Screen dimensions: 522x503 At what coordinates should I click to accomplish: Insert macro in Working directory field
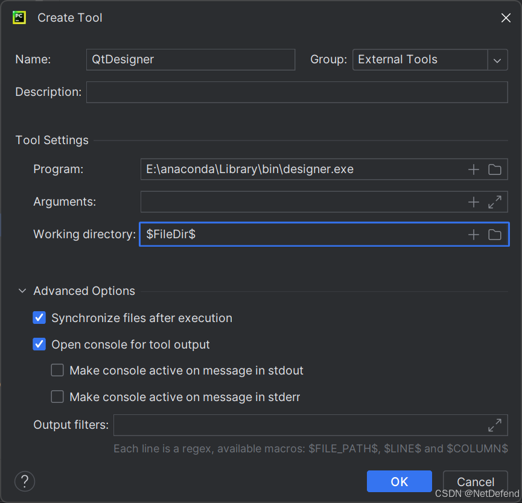[x=473, y=235]
